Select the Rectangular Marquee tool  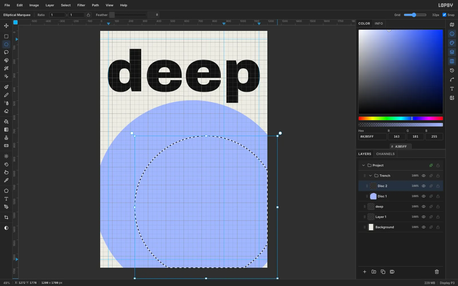[x=6, y=36]
